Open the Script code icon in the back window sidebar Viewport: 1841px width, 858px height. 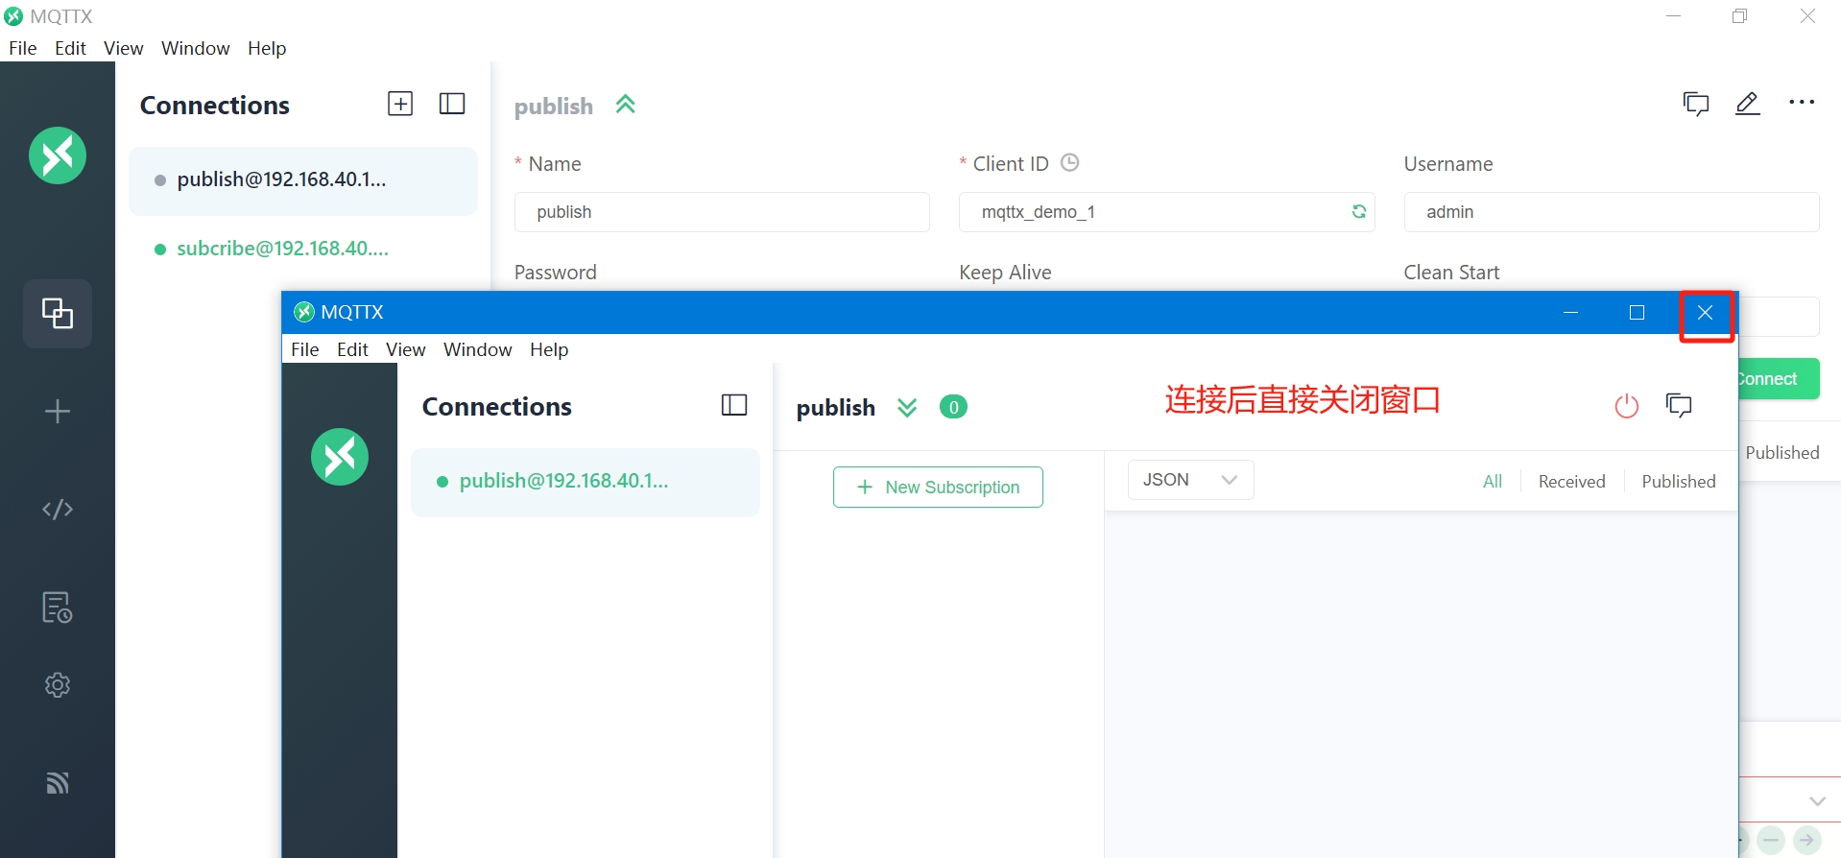point(58,510)
